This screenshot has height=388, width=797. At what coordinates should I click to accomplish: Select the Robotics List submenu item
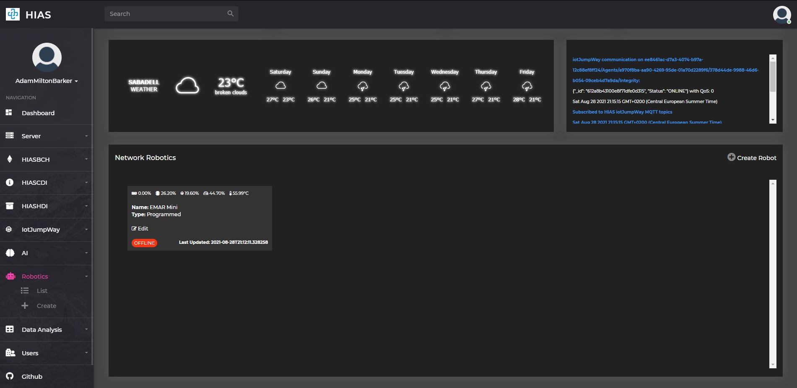[x=42, y=291]
